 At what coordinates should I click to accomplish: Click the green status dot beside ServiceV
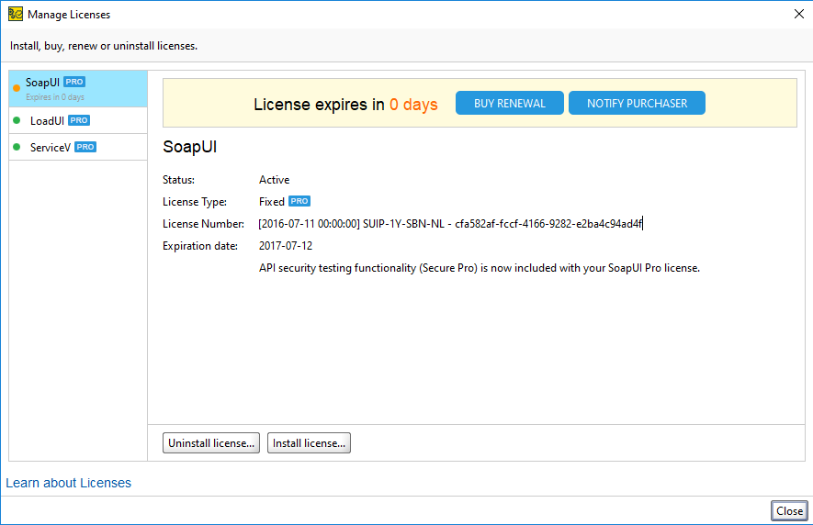coord(17,147)
